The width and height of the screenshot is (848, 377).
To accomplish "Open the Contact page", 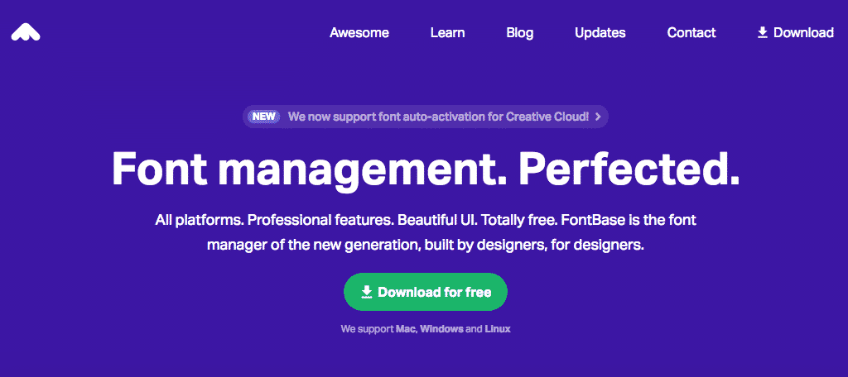I will point(691,33).
